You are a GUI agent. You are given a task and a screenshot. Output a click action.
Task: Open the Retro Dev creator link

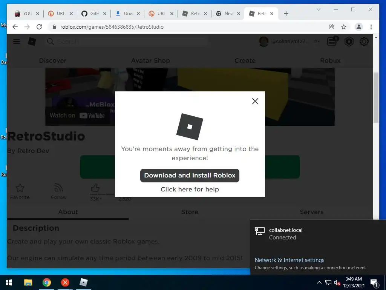click(33, 151)
